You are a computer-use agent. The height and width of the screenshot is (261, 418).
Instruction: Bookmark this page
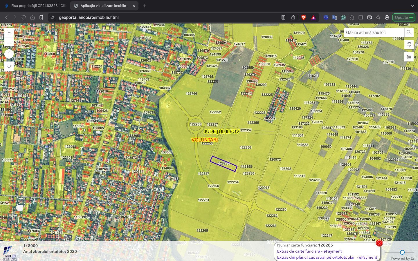[x=41, y=17]
